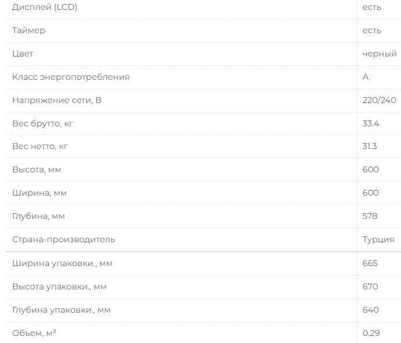Click the "Ширина упаковки., мм" label

tap(62, 263)
